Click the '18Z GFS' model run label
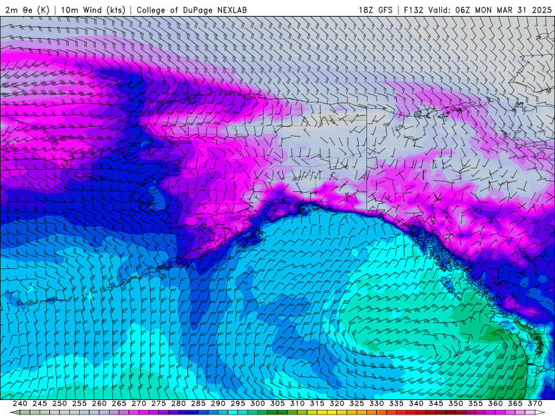Screen dimensions: 555x416 pyautogui.click(x=375, y=10)
